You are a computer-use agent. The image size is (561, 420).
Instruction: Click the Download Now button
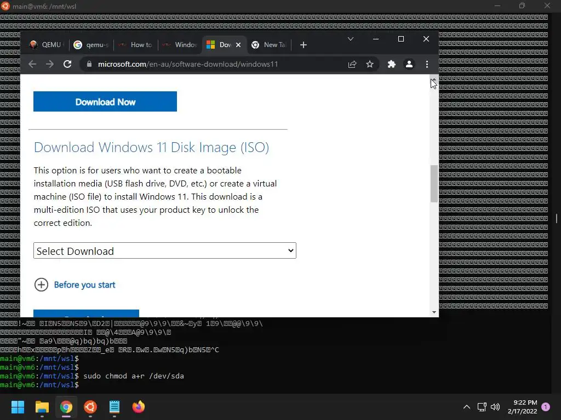click(105, 102)
